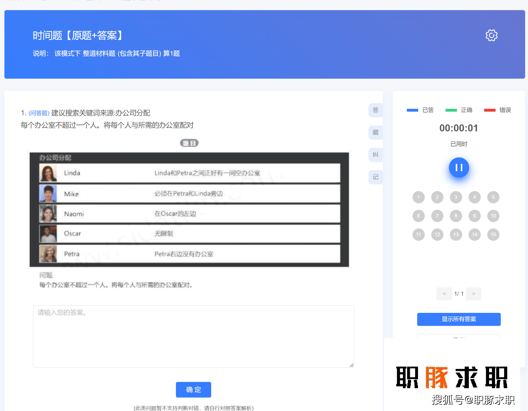Click the 题目 badge label
Screen dimensions: 528x411
[x=189, y=143]
